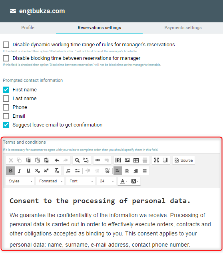Click the insert link icon
The width and height of the screenshot is (223, 253).
tap(98, 160)
